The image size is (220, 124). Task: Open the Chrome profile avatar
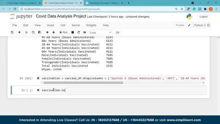click(211, 9)
